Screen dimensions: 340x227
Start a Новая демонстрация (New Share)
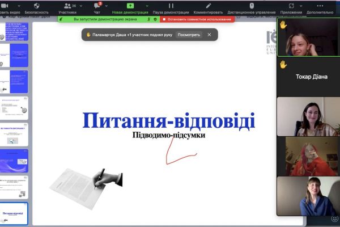coord(130,7)
